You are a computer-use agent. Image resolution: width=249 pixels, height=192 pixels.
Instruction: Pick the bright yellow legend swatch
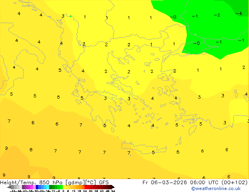(64, 187)
